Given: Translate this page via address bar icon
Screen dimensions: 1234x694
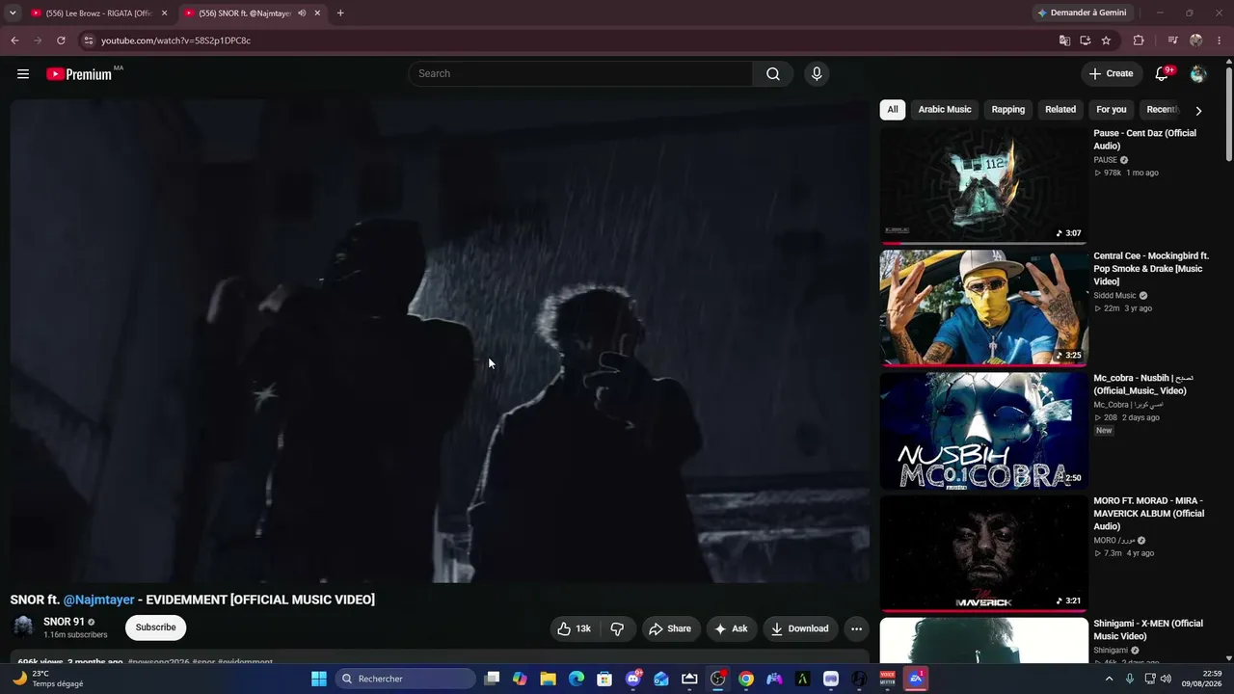Looking at the screenshot, I should click(1064, 40).
